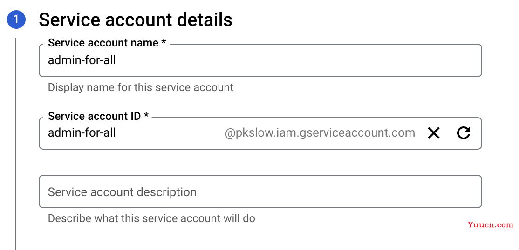The width and height of the screenshot is (519, 250).
Task: Click the required asterisk beside Service account ID
Action: (x=146, y=116)
